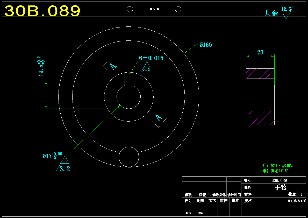The image size is (308, 218).
Task: Click the upper magenta hatch of section view
Action: (x=260, y=74)
